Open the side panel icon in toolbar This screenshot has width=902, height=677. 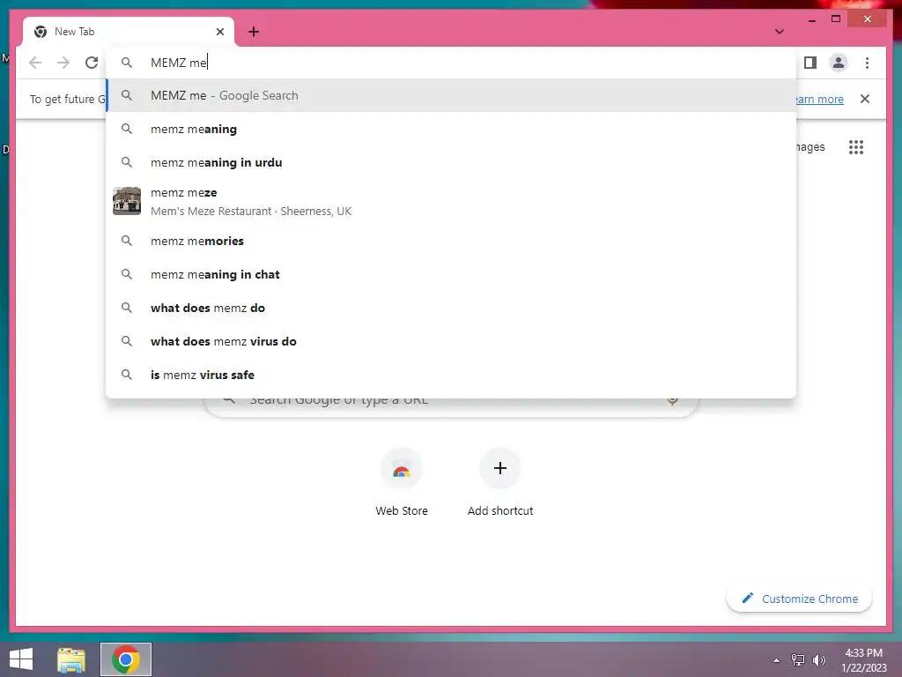(810, 63)
